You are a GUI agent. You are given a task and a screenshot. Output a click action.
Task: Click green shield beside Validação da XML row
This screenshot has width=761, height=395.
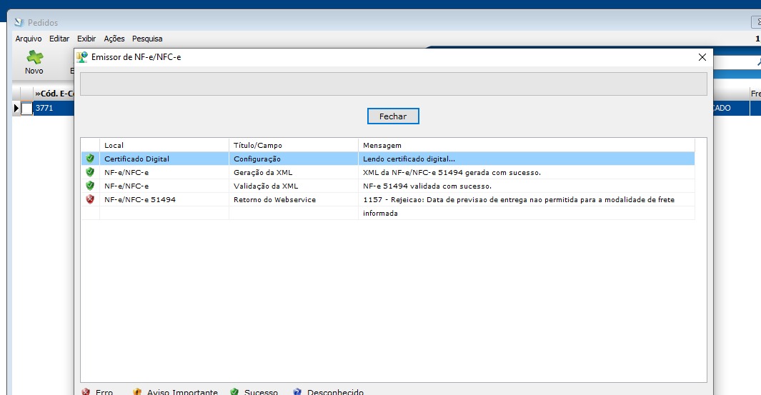click(89, 186)
